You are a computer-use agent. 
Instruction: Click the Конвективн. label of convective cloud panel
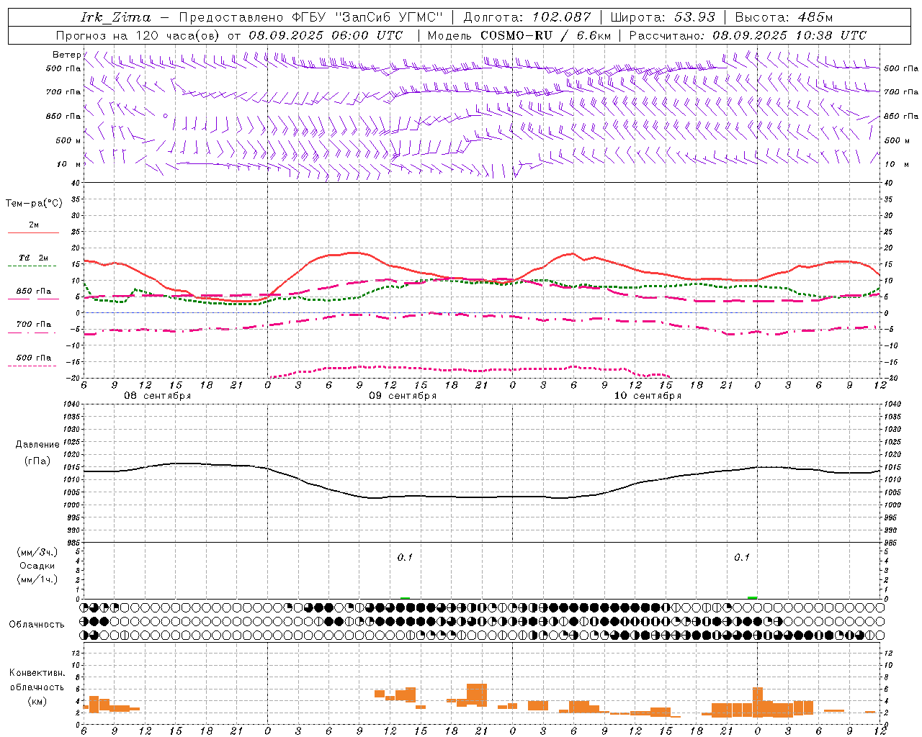pyautogui.click(x=37, y=673)
